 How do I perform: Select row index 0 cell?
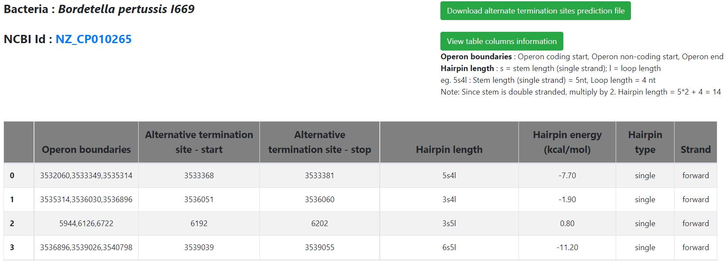(x=12, y=176)
